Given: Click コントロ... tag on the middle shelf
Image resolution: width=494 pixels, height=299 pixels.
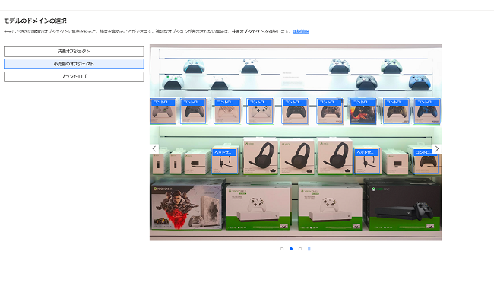Looking at the screenshot, I should coord(426,152).
